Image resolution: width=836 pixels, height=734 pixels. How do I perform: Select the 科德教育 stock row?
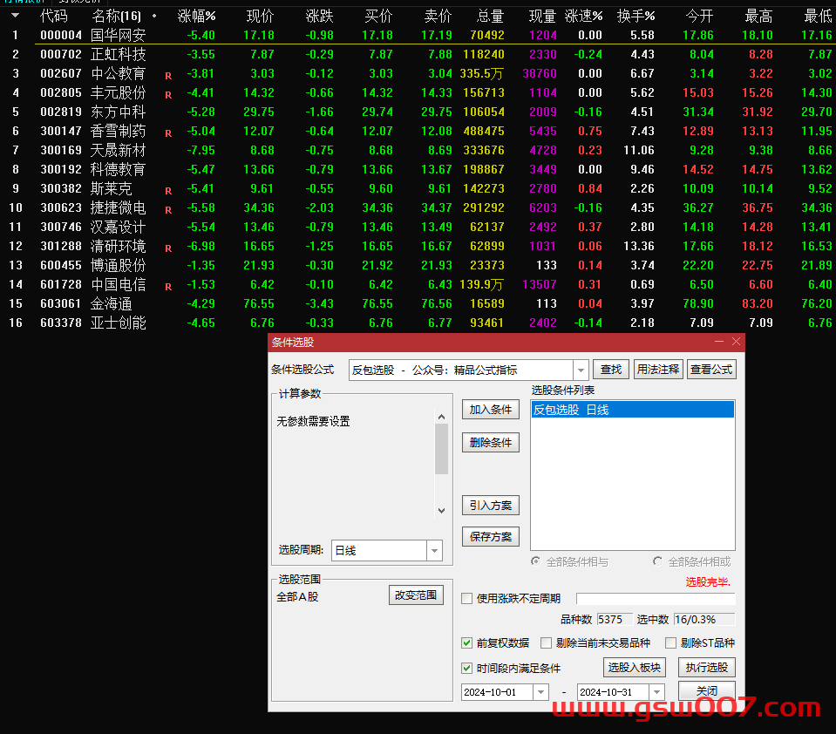point(418,169)
